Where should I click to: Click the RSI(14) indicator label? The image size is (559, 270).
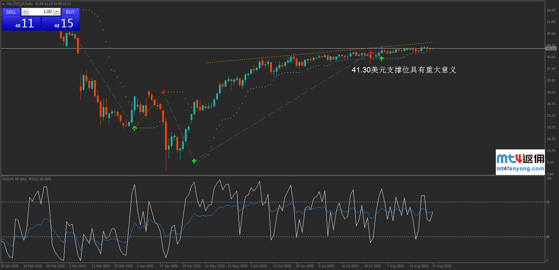tap(15, 179)
